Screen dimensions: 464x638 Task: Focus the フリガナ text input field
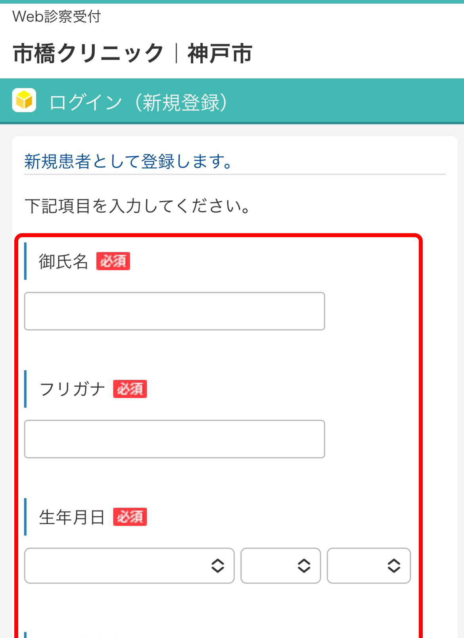point(174,439)
